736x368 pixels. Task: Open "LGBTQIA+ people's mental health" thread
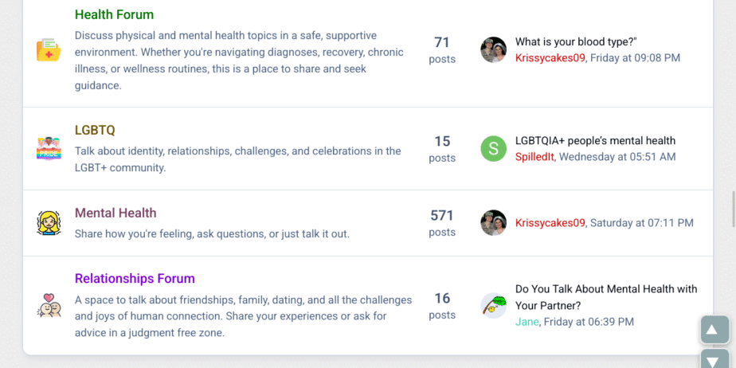pos(595,141)
